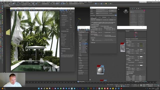Open the Rendering menu in main menu bar

point(38,2)
